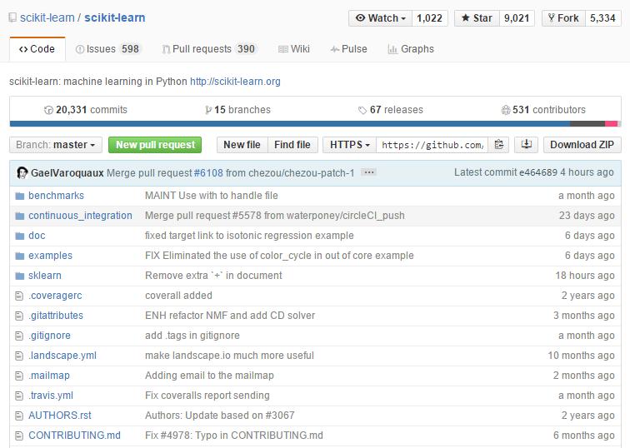This screenshot has width=630, height=448.
Task: Open the Graphs tab
Action: coord(411,49)
